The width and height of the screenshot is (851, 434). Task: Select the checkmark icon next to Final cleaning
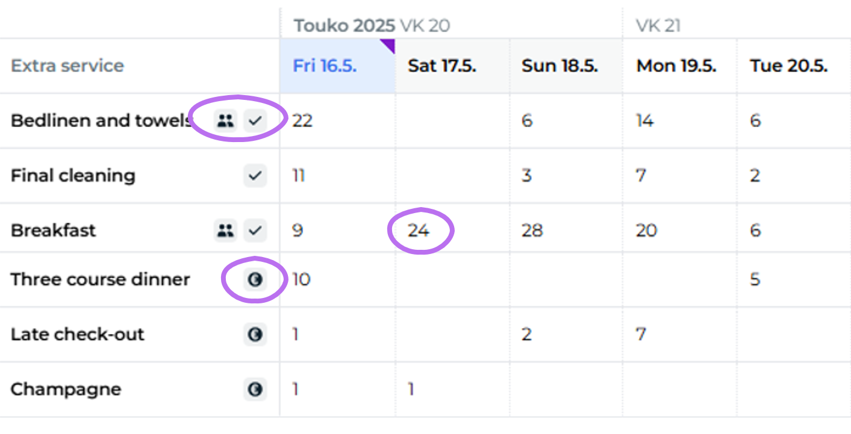click(255, 175)
